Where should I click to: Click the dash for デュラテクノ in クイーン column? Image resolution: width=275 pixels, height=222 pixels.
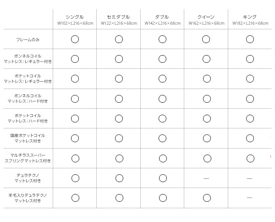click(x=206, y=178)
